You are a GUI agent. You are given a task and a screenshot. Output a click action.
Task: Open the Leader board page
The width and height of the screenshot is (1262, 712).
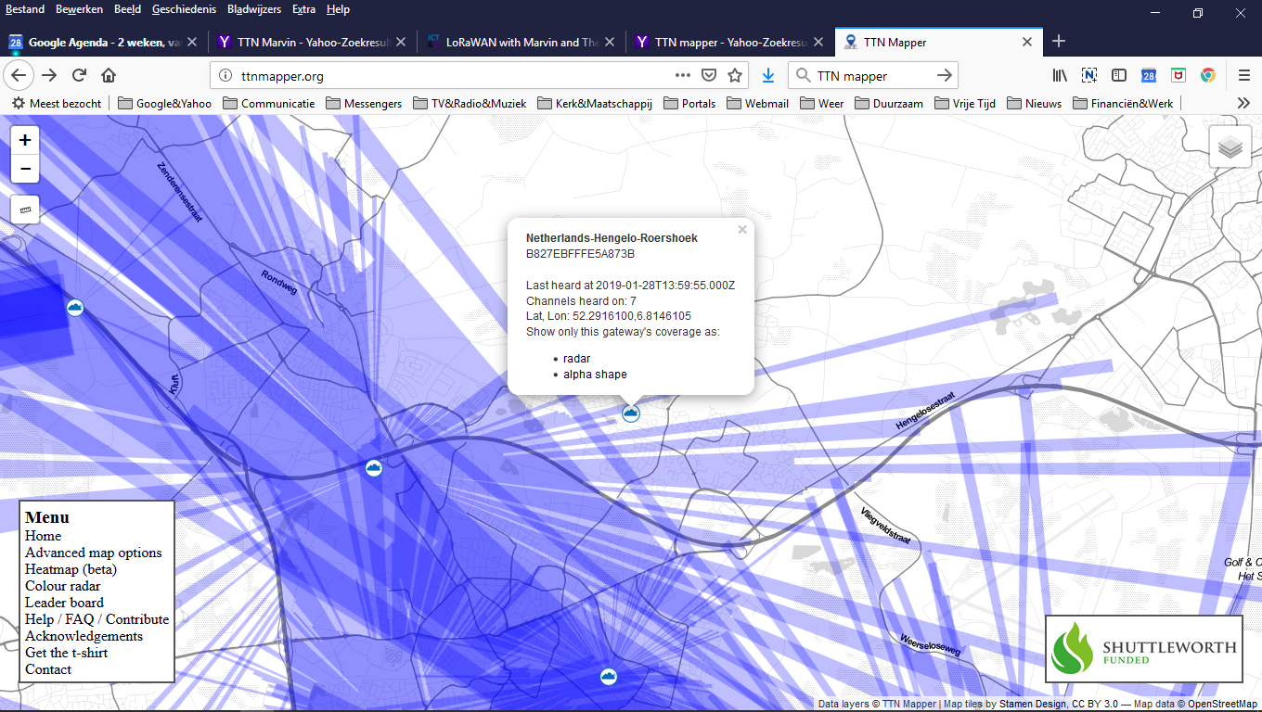tap(64, 603)
